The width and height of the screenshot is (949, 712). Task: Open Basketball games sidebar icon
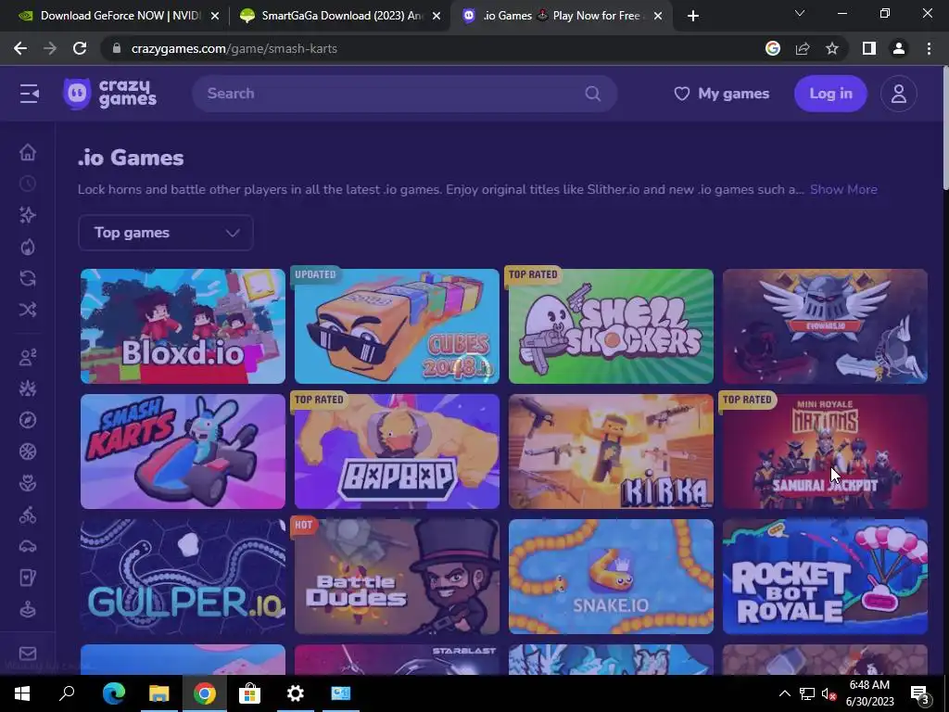point(28,451)
